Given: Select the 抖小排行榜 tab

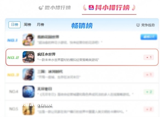Looking at the screenshot, I should (x=109, y=8).
